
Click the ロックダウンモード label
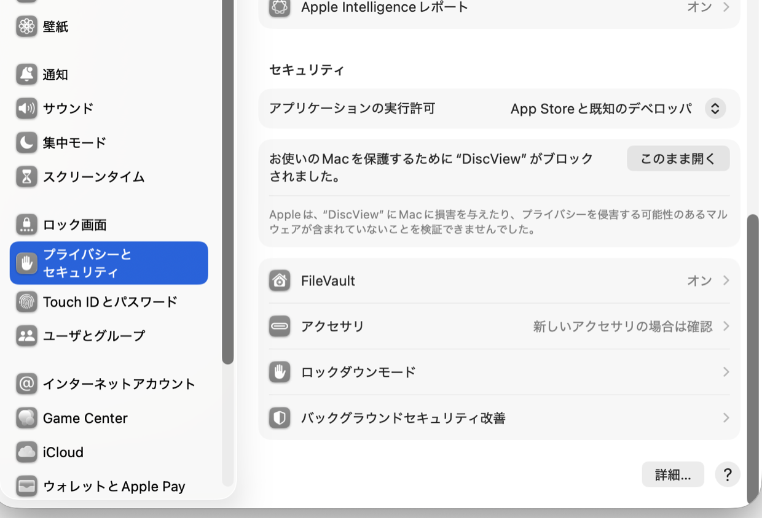[x=358, y=373]
